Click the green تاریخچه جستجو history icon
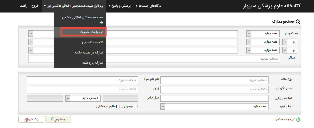Screen dimensions: 314x128 tap(298, 120)
